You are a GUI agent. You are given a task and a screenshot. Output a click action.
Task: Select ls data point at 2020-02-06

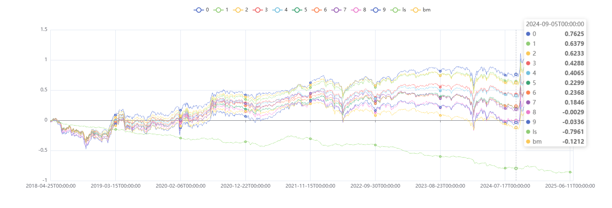click(180, 138)
